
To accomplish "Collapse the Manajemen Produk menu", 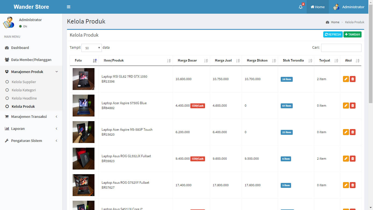I will tap(31, 72).
